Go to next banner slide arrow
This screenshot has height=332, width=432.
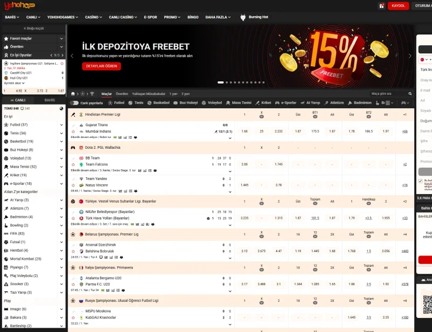410,56
